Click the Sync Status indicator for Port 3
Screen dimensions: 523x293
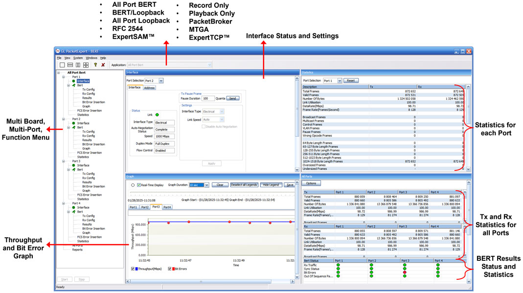[405, 269]
